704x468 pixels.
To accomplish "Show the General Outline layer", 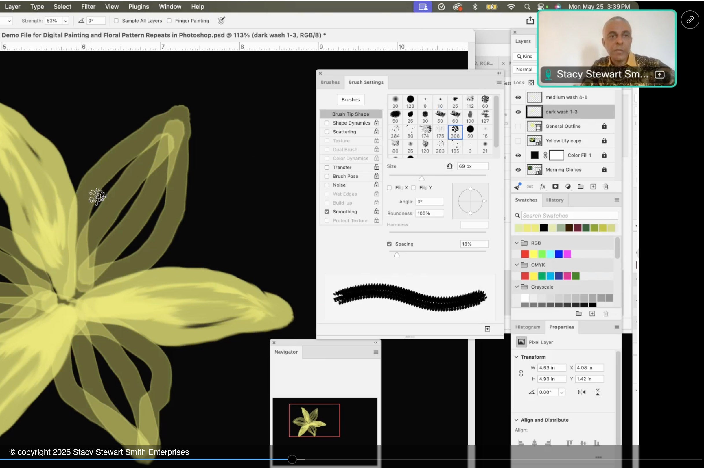I will pyautogui.click(x=518, y=126).
